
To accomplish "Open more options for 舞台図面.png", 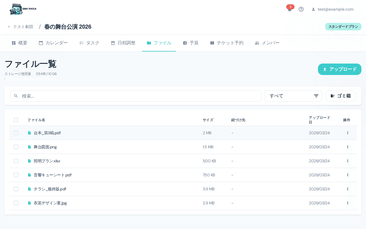I will click(347, 147).
